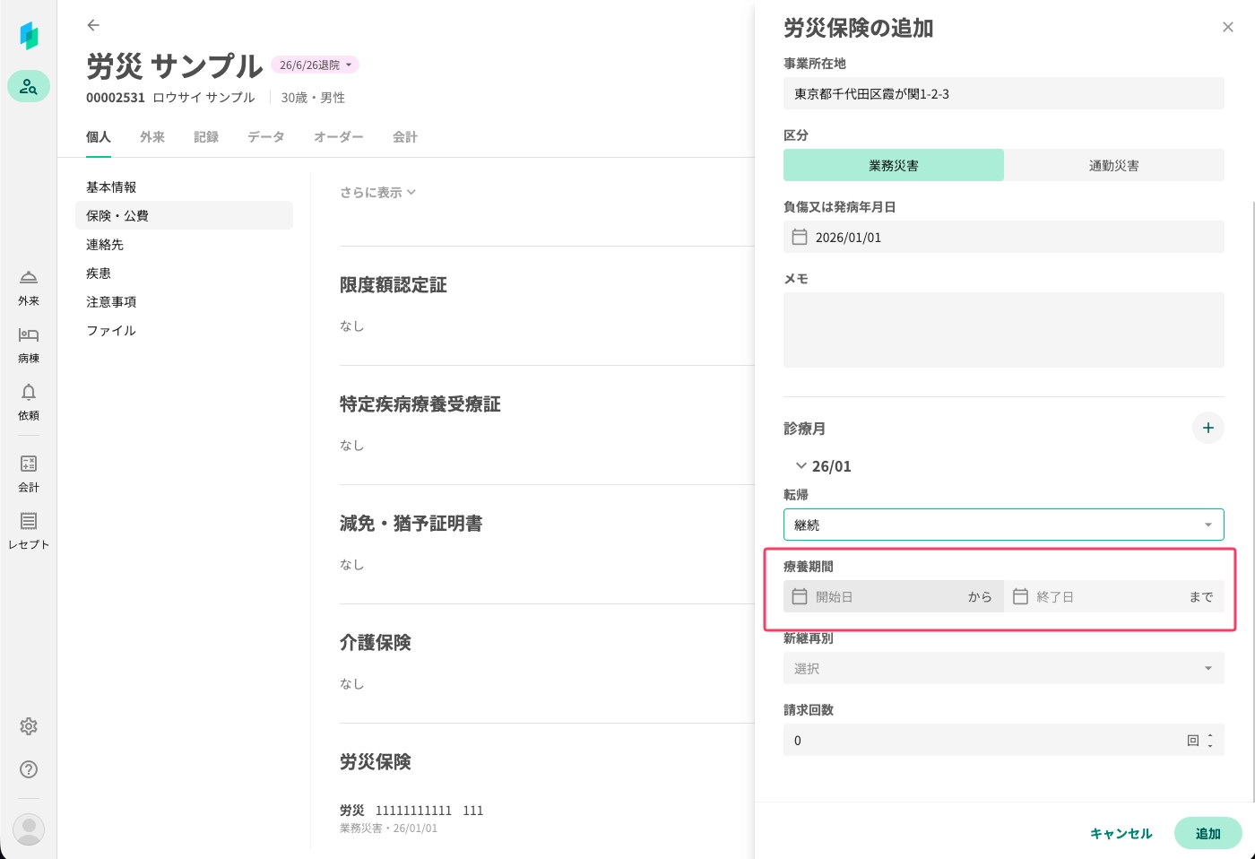Select ファイル in the side menu
1255x859 pixels.
184,330
